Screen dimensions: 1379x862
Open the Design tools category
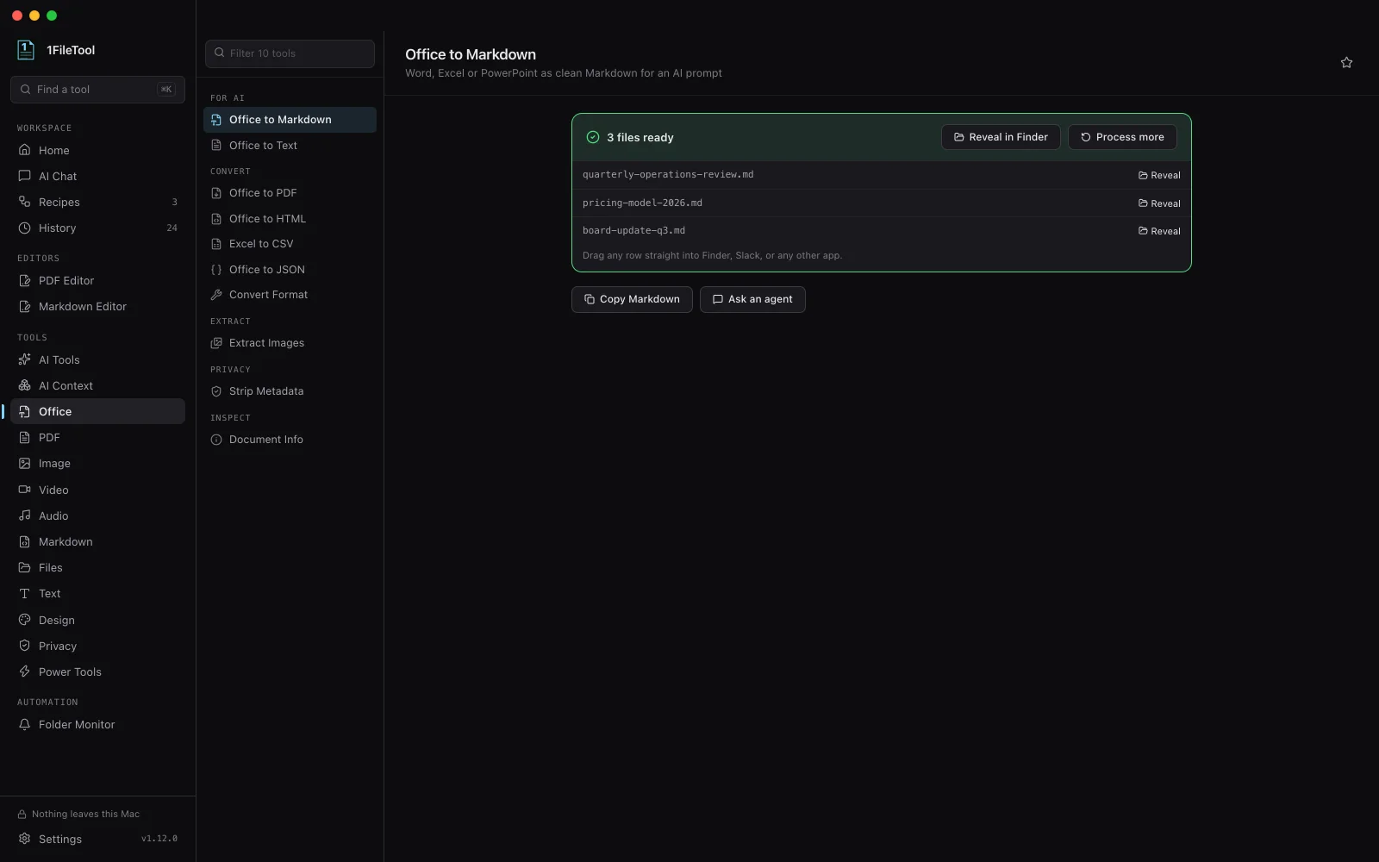tap(97, 620)
